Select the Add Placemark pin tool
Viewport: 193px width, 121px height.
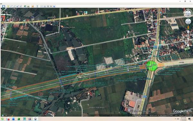8,6
